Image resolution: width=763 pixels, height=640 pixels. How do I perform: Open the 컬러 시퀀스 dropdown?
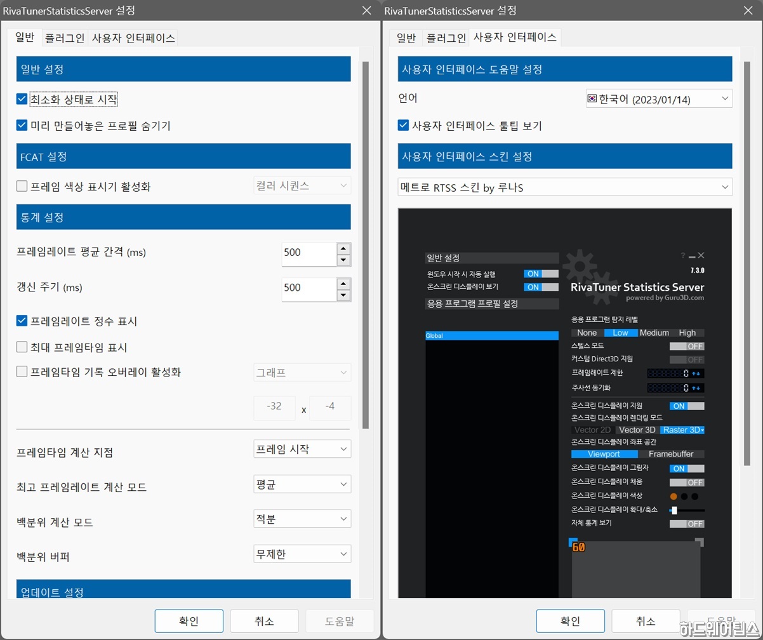tap(302, 185)
